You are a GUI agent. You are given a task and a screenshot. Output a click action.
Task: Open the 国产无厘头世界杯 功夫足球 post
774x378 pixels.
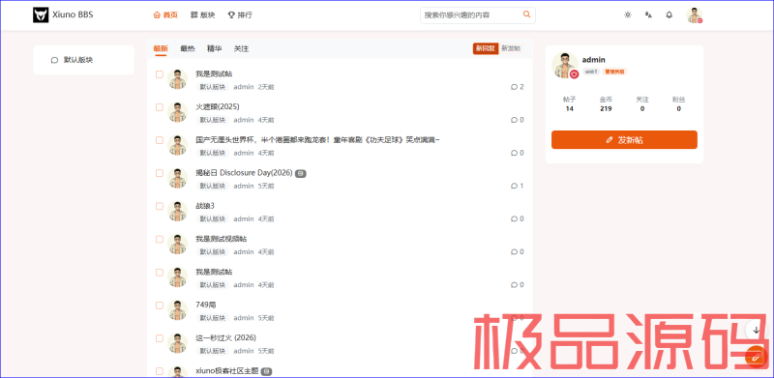[318, 140]
